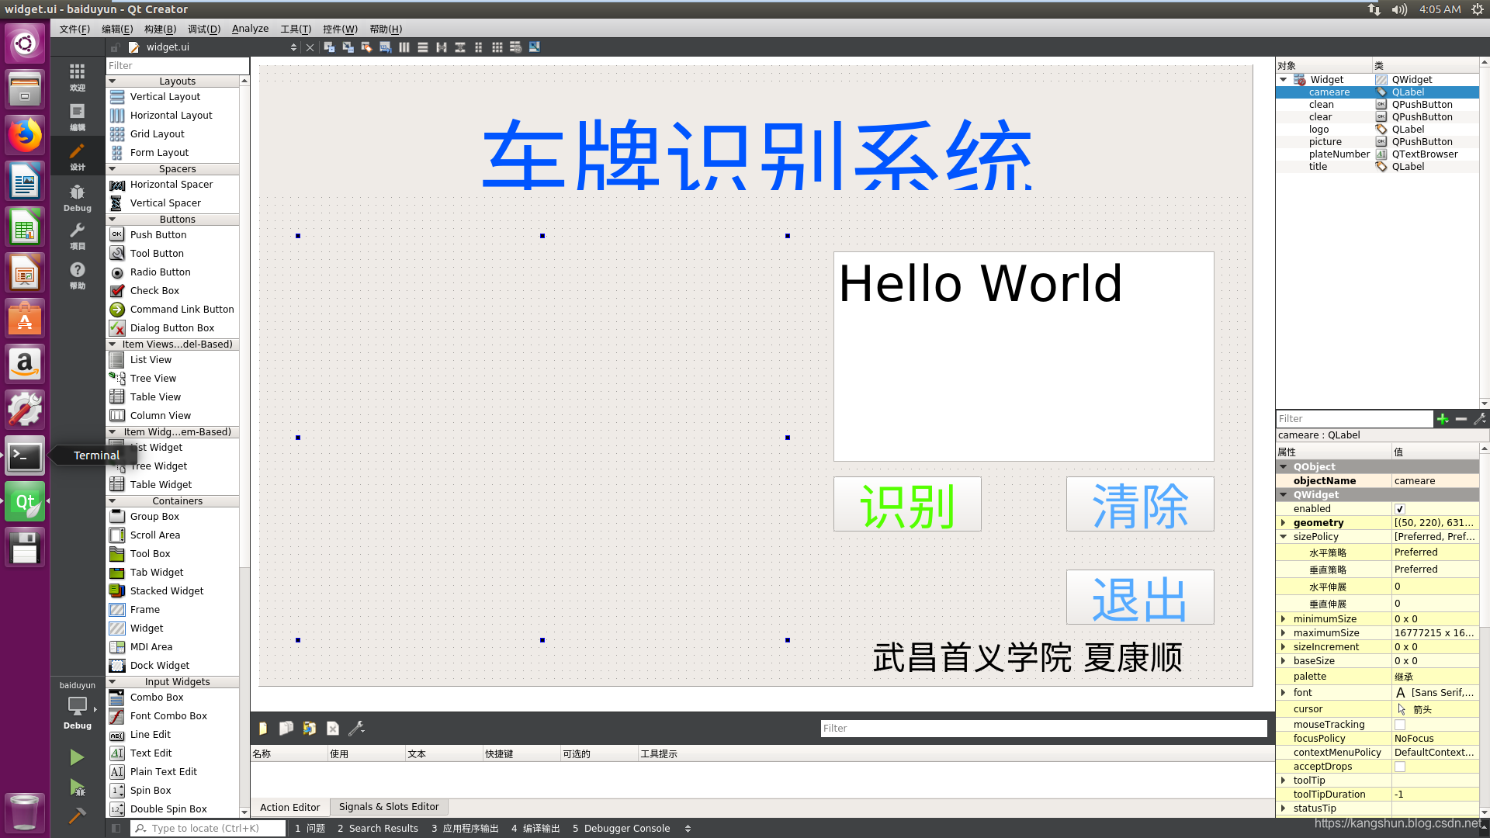Apply Lay Out Horizontally in Splitter icon
Viewport: 1490px width, 838px height.
[x=441, y=47]
